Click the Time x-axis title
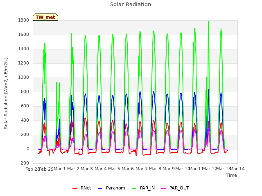This screenshot has width=262, height=196. 232,175
